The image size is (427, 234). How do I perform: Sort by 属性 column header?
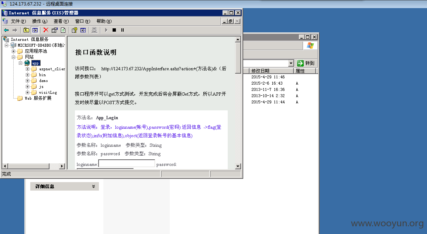[305, 71]
